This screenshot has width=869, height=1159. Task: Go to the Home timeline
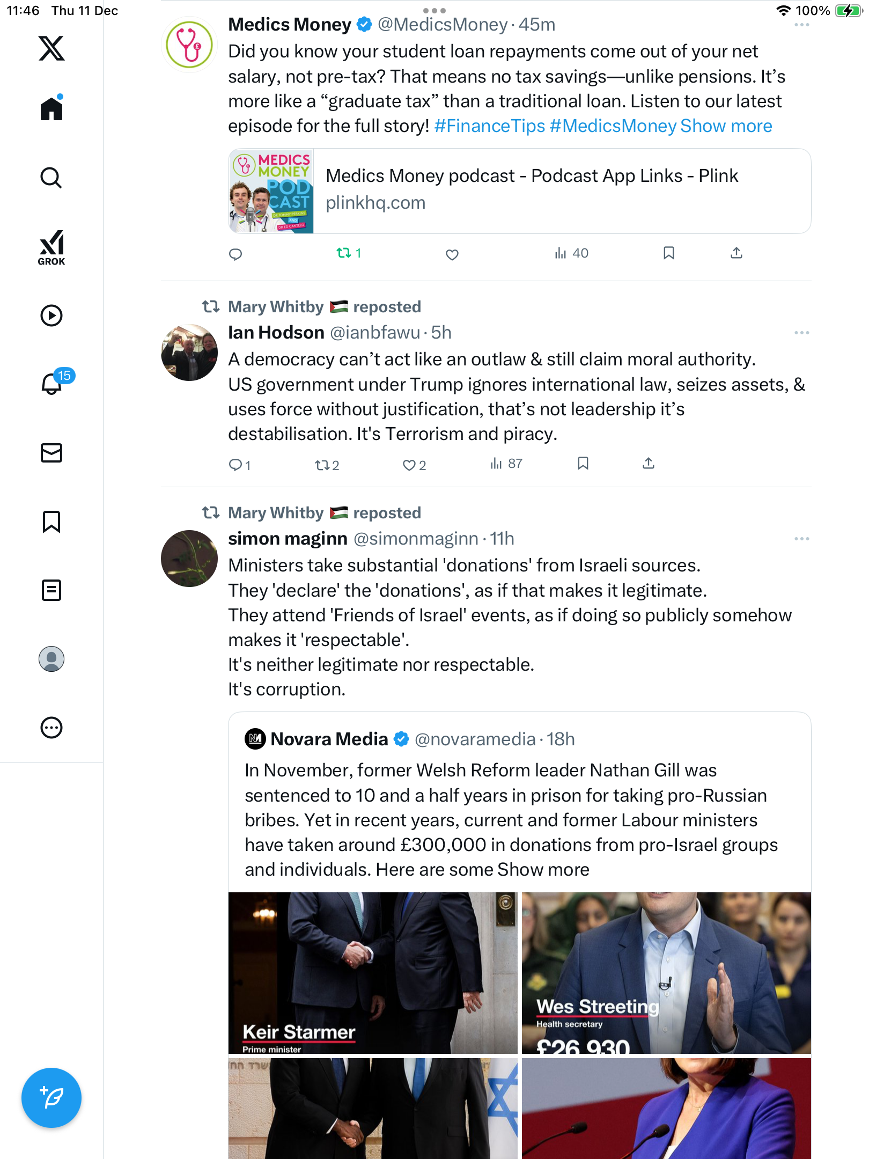51,109
